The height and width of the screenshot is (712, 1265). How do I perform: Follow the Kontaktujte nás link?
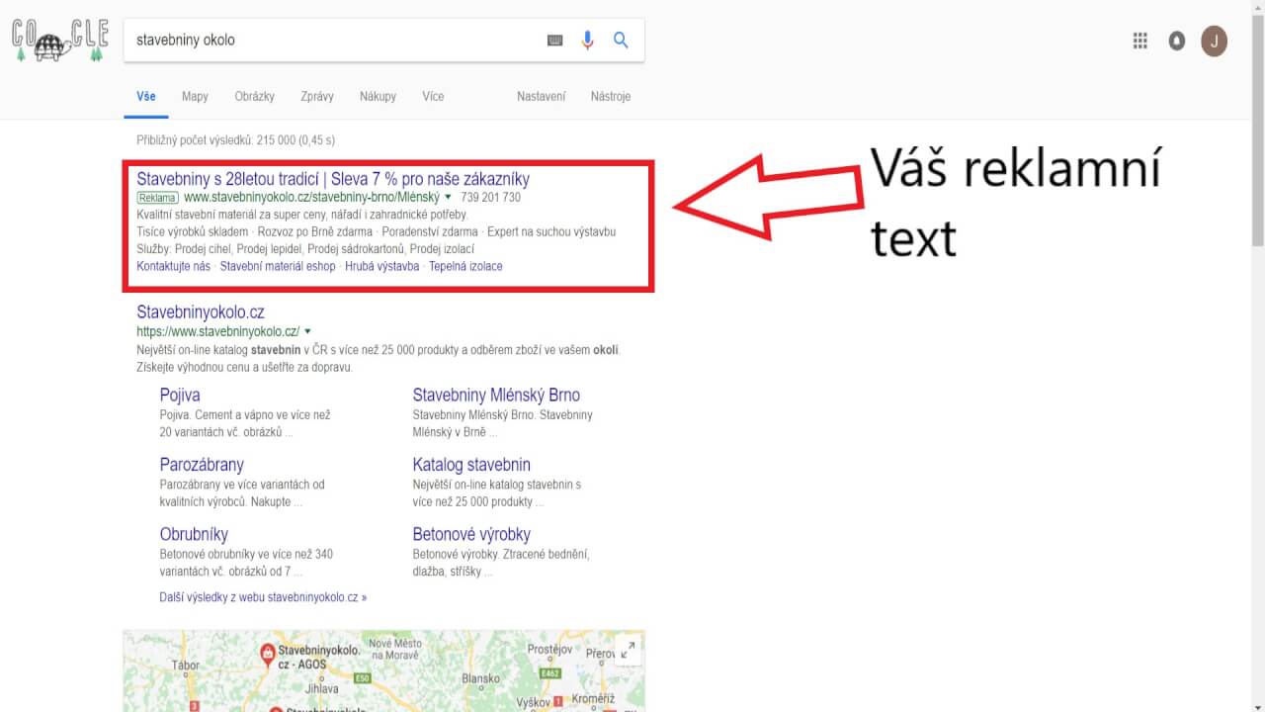(x=174, y=266)
